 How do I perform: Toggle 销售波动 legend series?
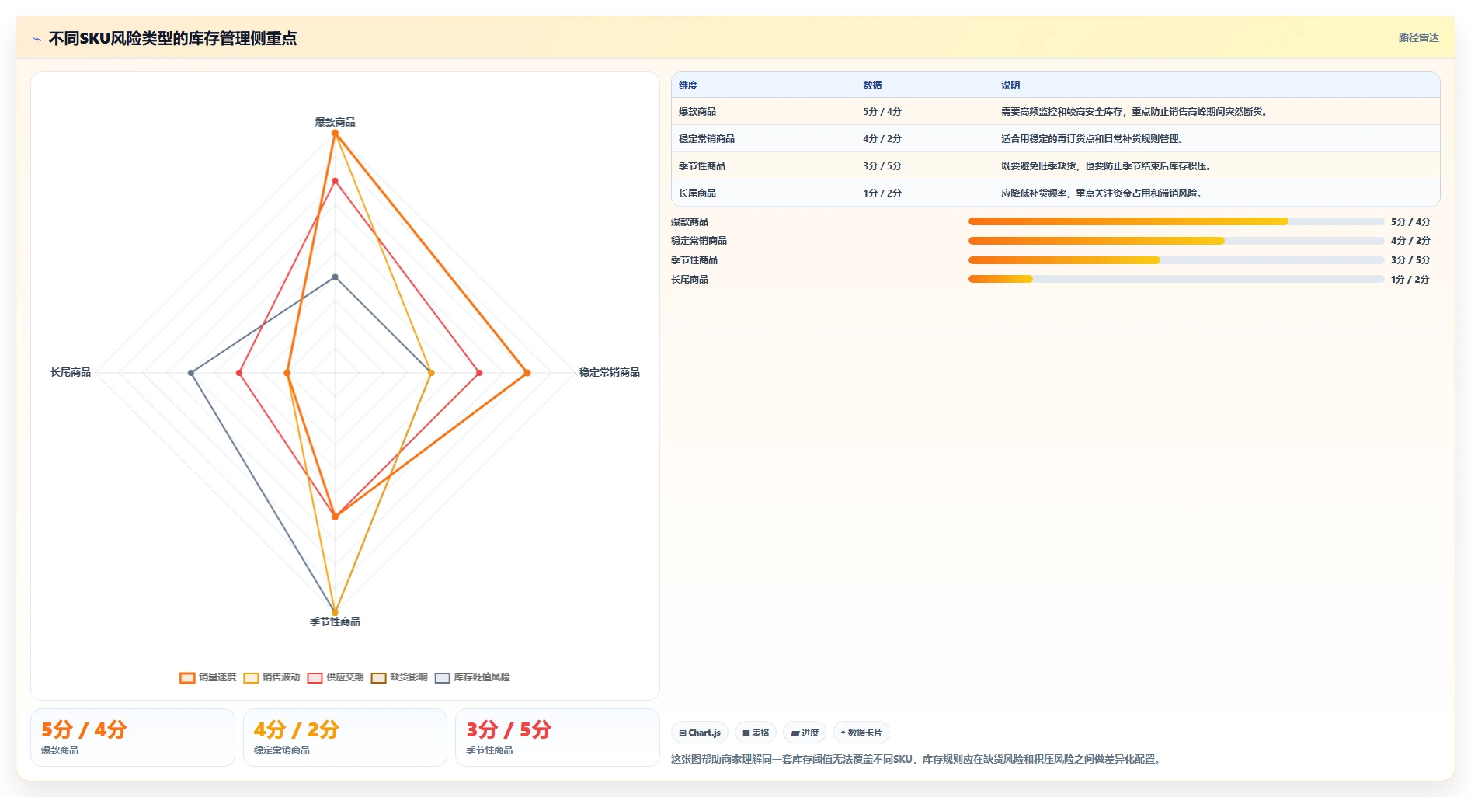pos(272,677)
